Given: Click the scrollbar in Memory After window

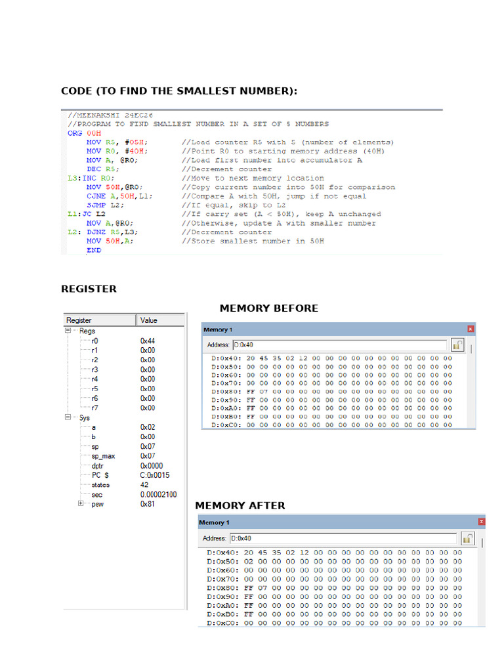Looking at the screenshot, I should (x=482, y=543).
